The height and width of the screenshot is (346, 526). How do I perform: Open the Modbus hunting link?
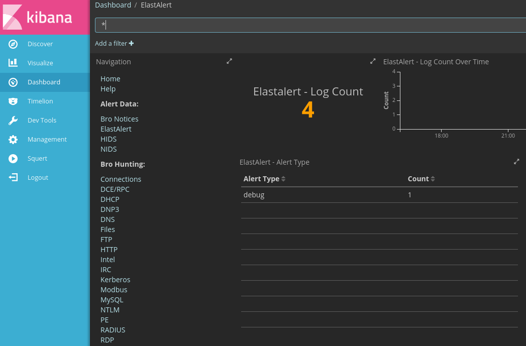point(114,290)
